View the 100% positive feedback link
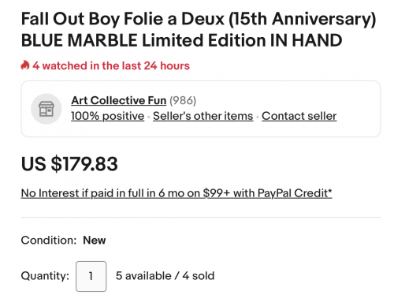The image size is (394, 295). [108, 116]
